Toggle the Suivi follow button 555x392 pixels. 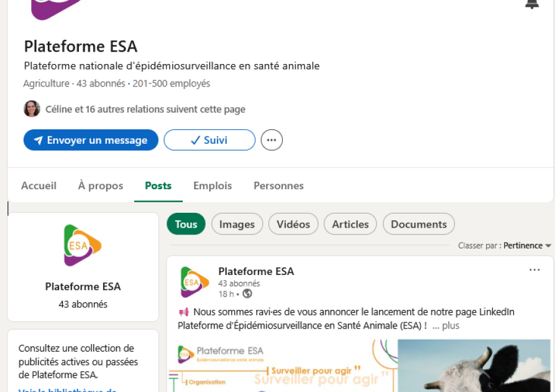pyautogui.click(x=209, y=140)
